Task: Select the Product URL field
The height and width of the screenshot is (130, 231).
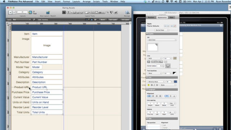Action: [47, 87]
